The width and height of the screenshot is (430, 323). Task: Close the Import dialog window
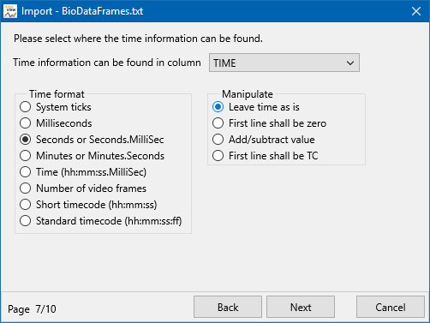click(416, 11)
